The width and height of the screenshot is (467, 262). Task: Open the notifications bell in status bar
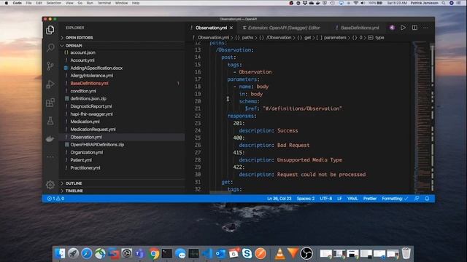[x=427, y=199]
